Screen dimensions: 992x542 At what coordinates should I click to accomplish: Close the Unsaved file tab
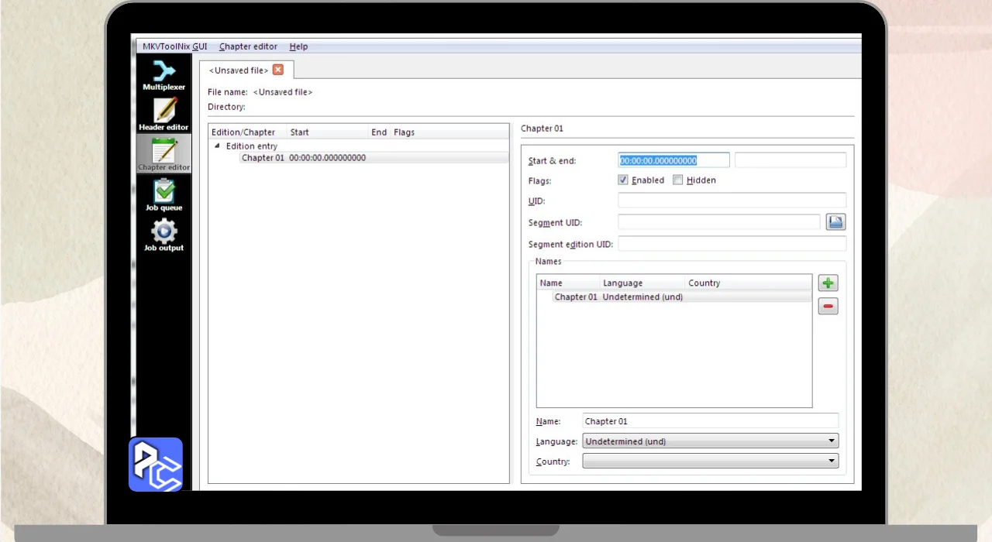coord(277,70)
